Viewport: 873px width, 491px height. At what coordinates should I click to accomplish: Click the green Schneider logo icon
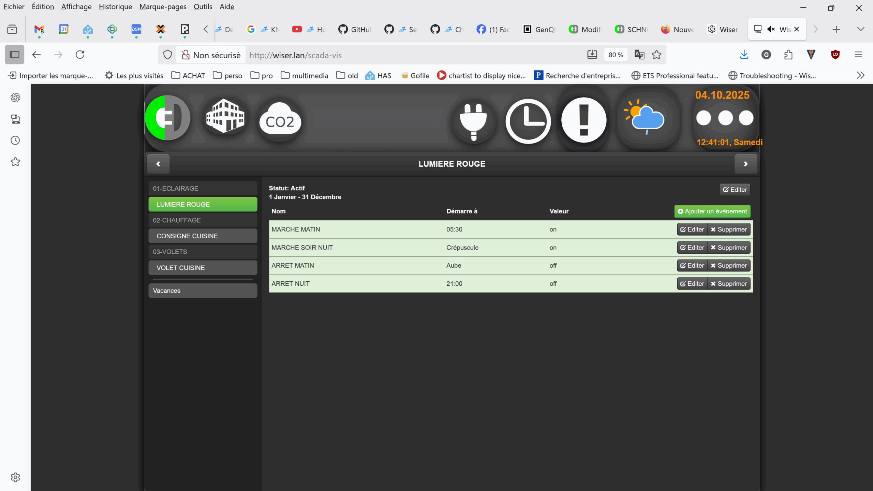point(168,118)
